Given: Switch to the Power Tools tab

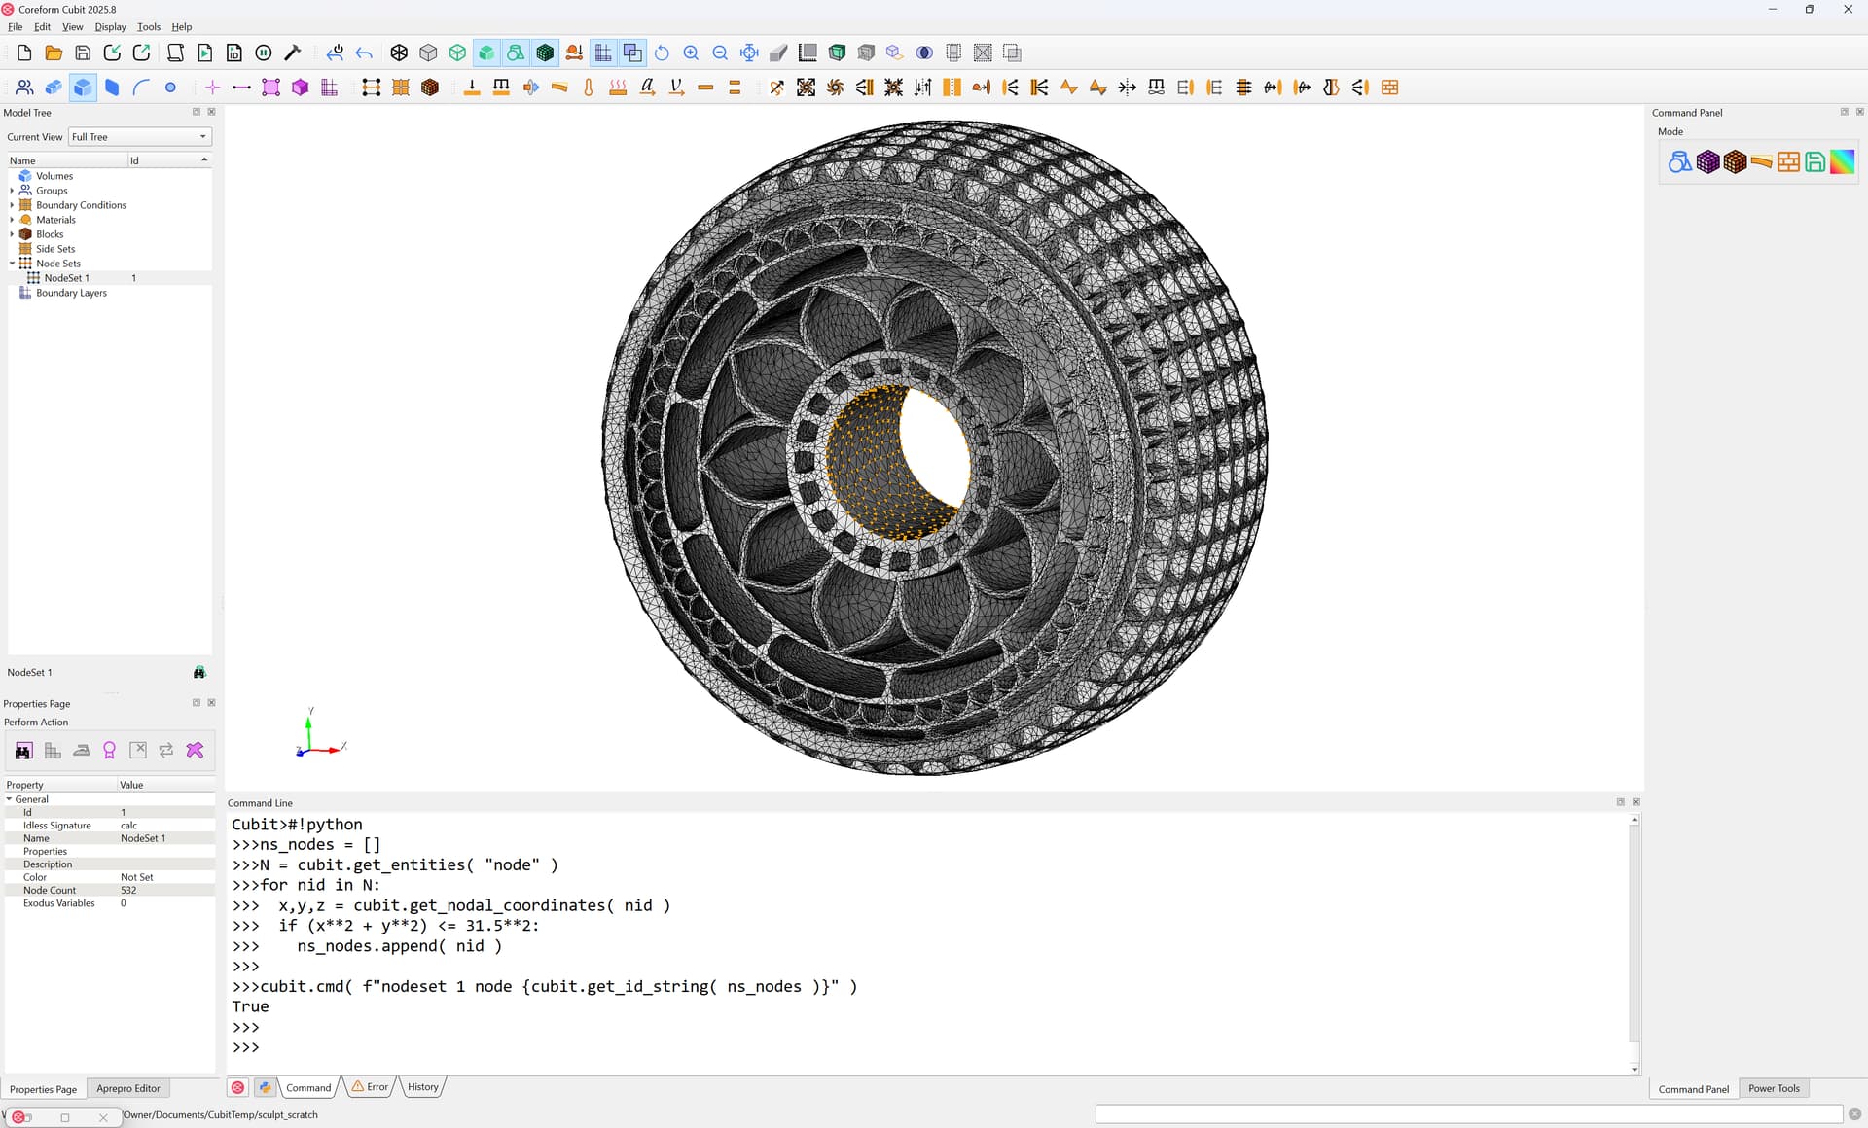Looking at the screenshot, I should coord(1773,1088).
